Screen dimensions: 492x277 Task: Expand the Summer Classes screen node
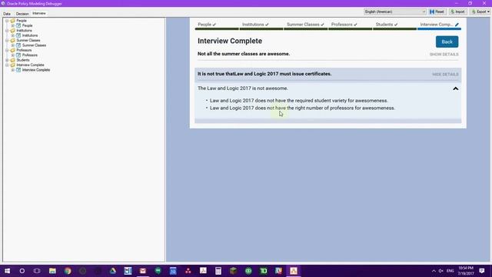point(13,45)
